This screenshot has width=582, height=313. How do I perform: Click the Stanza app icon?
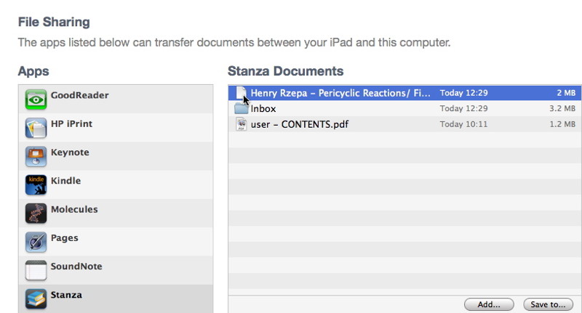pos(36,298)
